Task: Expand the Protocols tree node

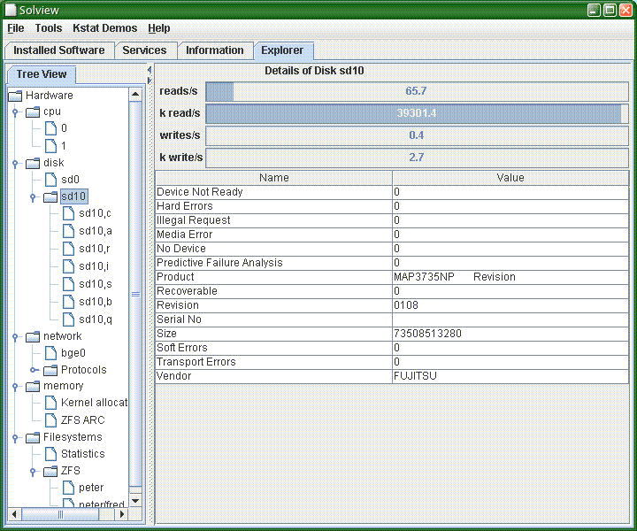Action: tap(33, 370)
